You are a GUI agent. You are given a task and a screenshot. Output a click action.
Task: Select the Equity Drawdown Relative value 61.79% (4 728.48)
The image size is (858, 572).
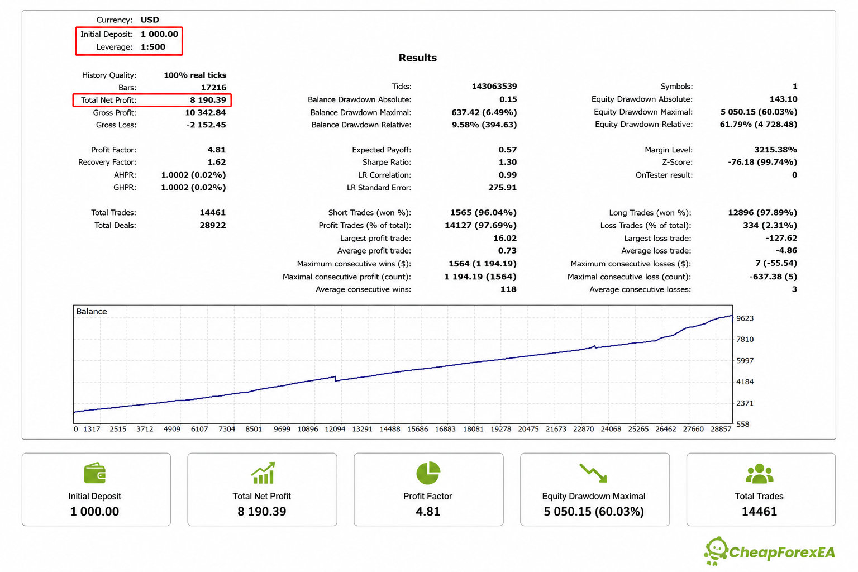(x=759, y=125)
